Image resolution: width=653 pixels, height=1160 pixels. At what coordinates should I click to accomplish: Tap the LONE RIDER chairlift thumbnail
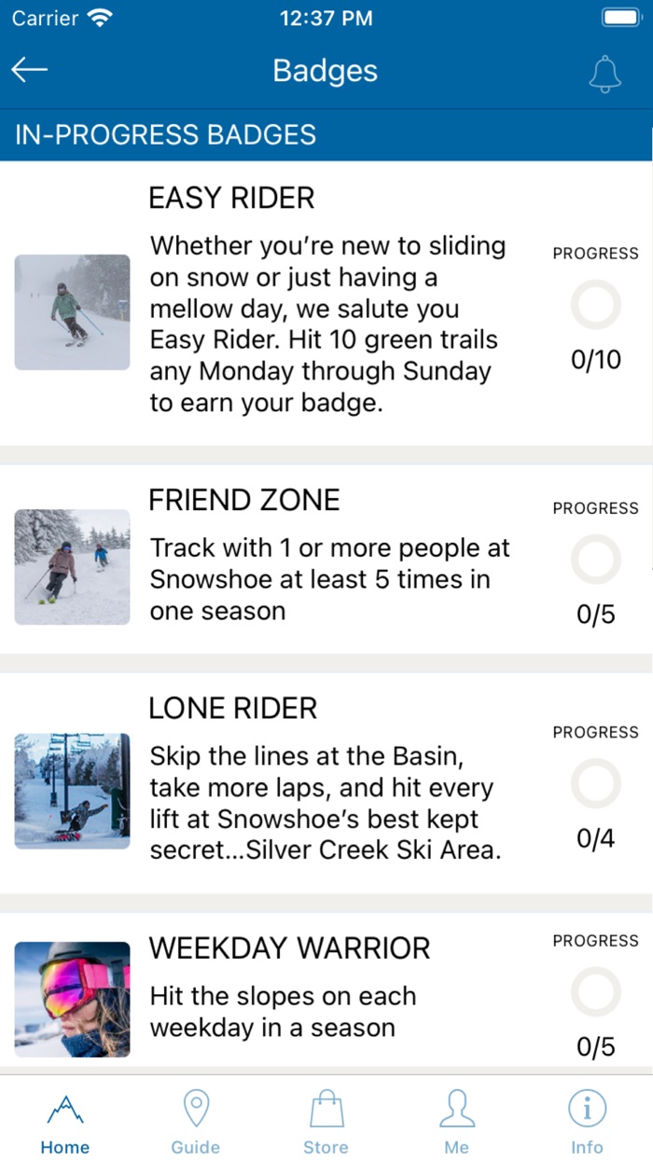pyautogui.click(x=72, y=793)
